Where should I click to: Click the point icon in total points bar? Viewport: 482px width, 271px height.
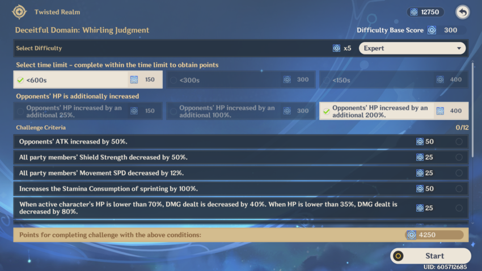point(411,235)
